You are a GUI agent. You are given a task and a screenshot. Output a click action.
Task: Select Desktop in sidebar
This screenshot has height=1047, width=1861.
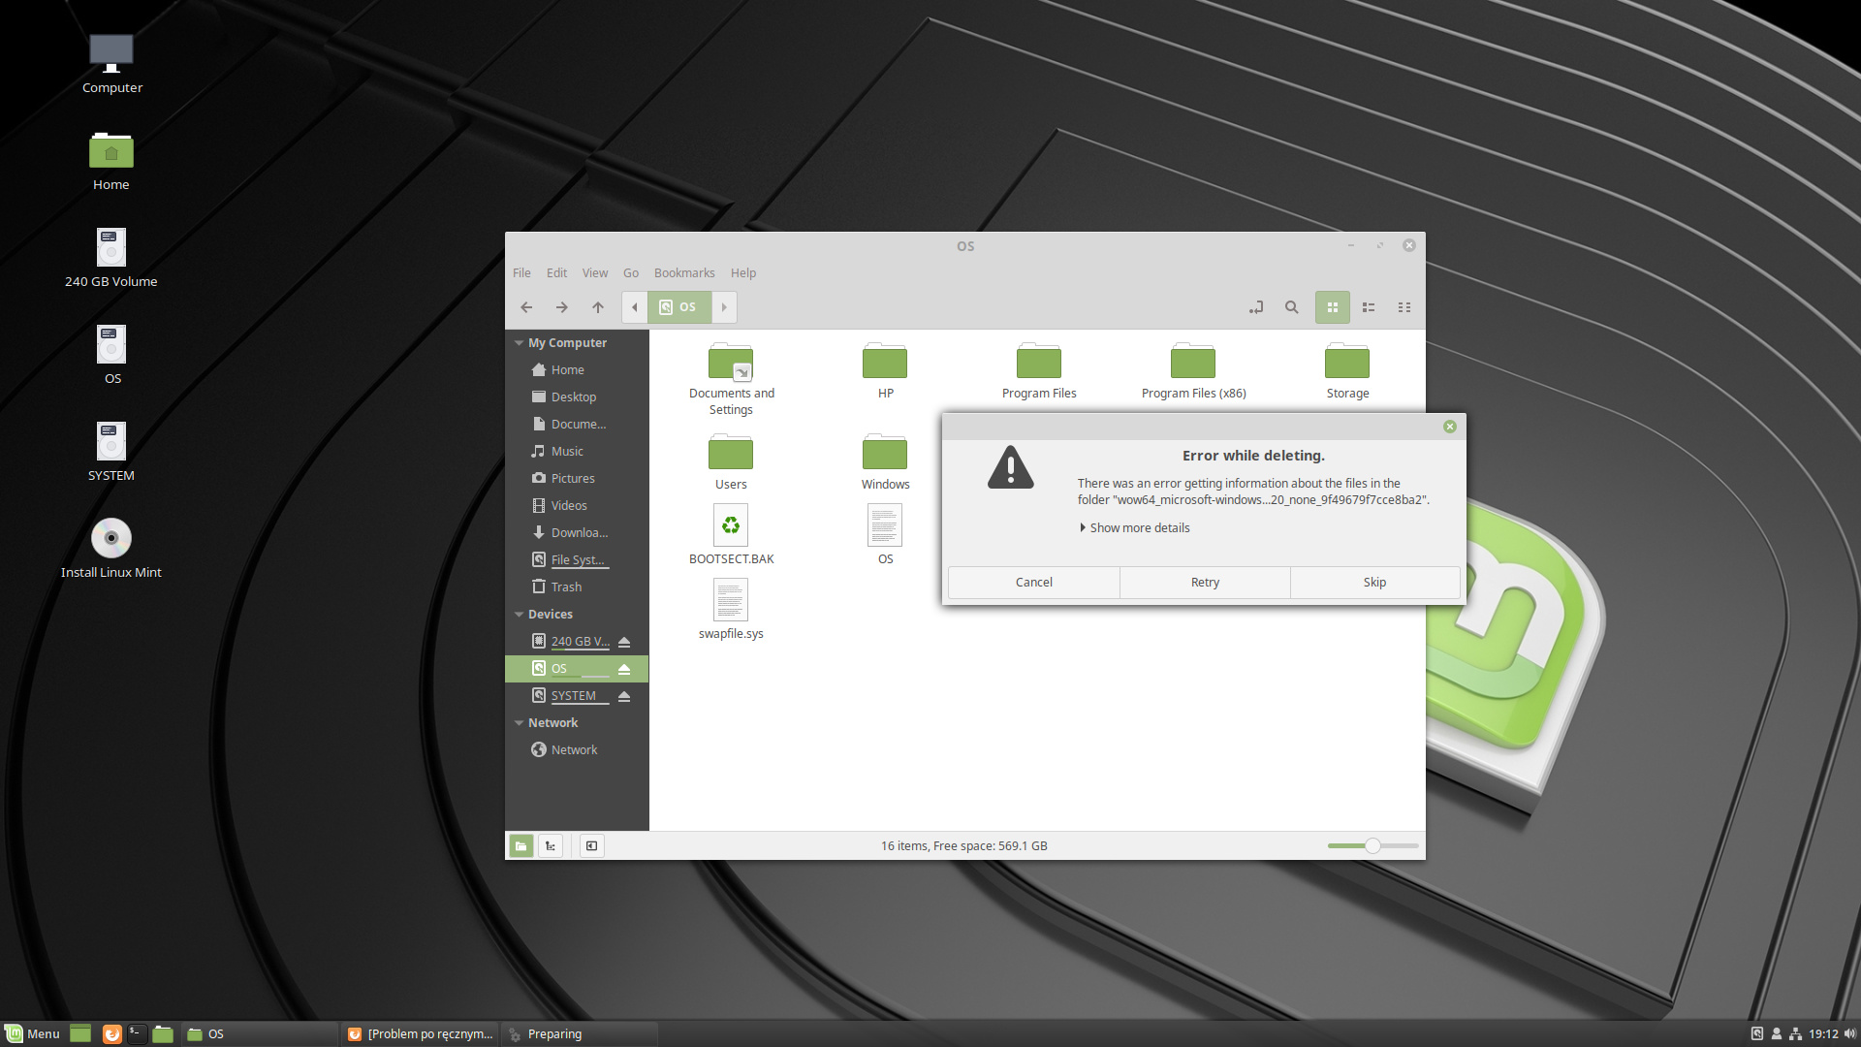tap(577, 397)
